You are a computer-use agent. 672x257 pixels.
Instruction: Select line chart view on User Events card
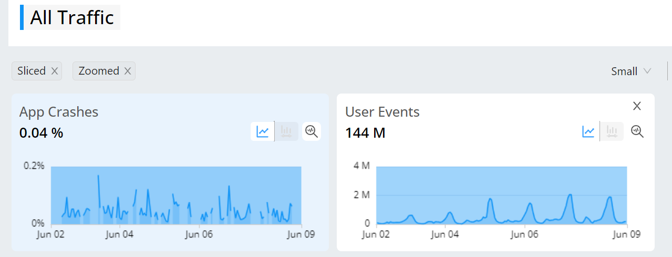588,131
